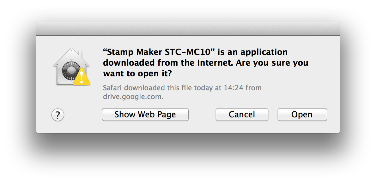
Task: Click the word "Safari" in the description
Action: tap(113, 88)
